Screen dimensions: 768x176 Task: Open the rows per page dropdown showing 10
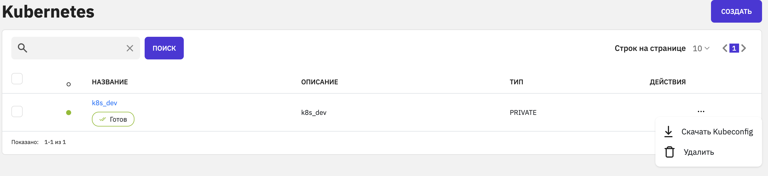pyautogui.click(x=701, y=48)
